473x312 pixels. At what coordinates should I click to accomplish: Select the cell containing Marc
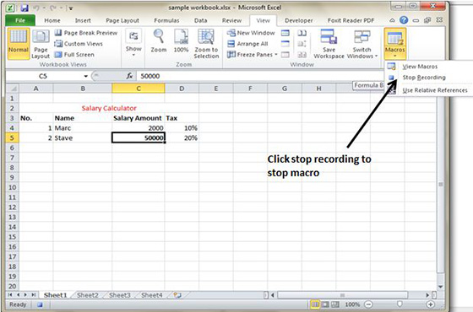coord(83,128)
